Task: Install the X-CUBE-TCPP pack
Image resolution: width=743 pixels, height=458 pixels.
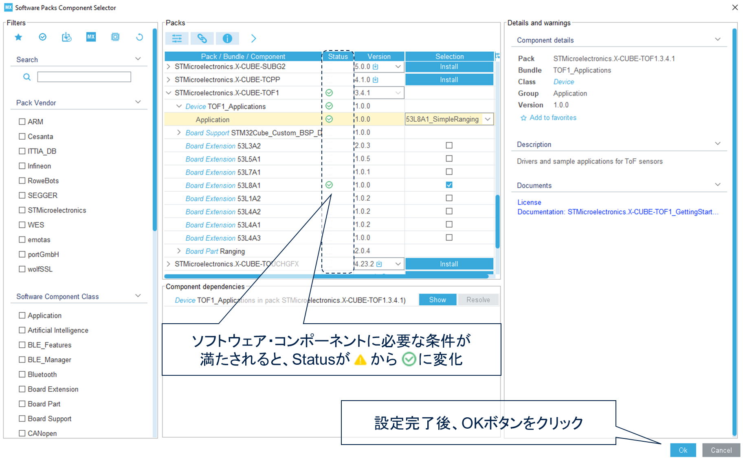Action: (x=449, y=80)
